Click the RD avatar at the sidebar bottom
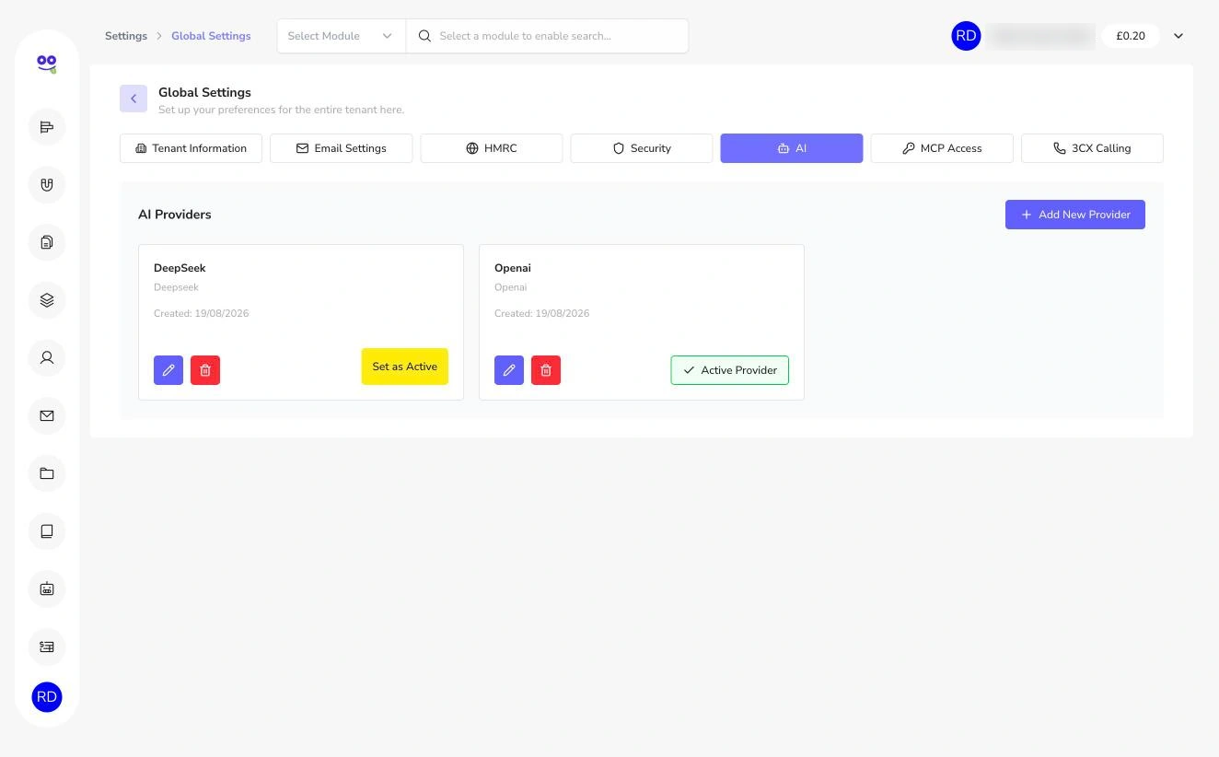The image size is (1219, 757). [47, 697]
